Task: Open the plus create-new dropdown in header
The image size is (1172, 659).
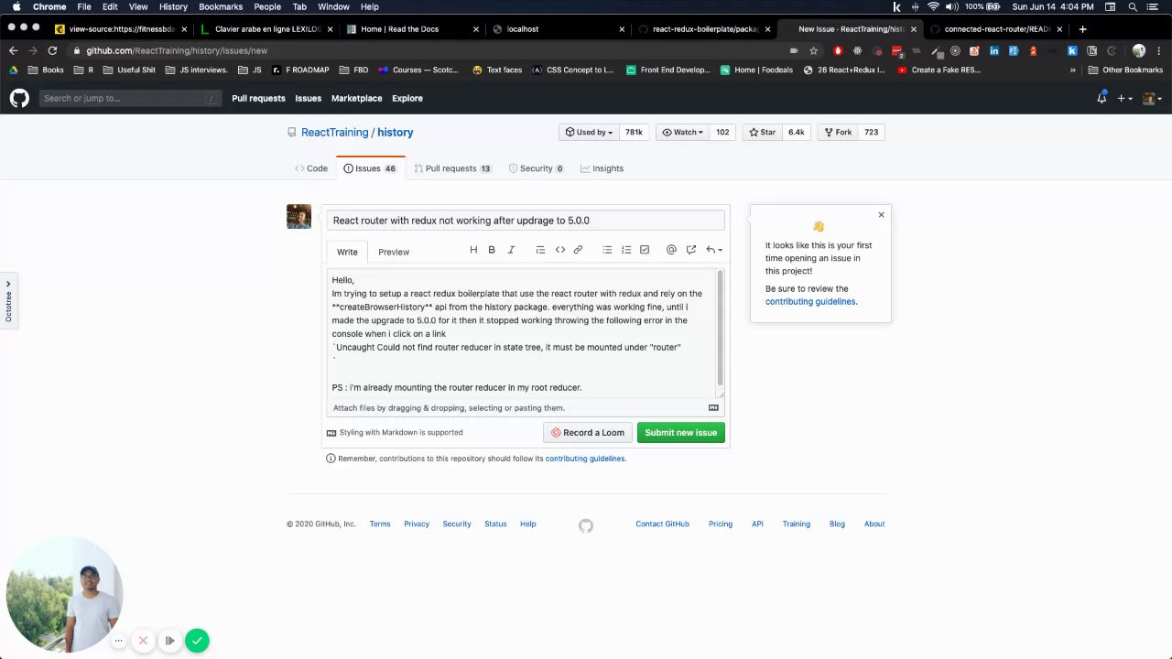Action: pyautogui.click(x=1124, y=98)
